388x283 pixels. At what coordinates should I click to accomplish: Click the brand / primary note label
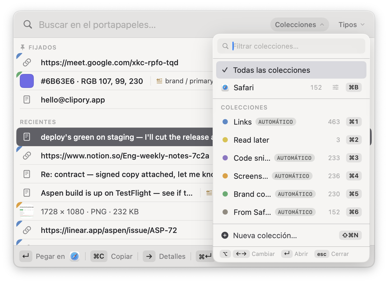click(189, 81)
